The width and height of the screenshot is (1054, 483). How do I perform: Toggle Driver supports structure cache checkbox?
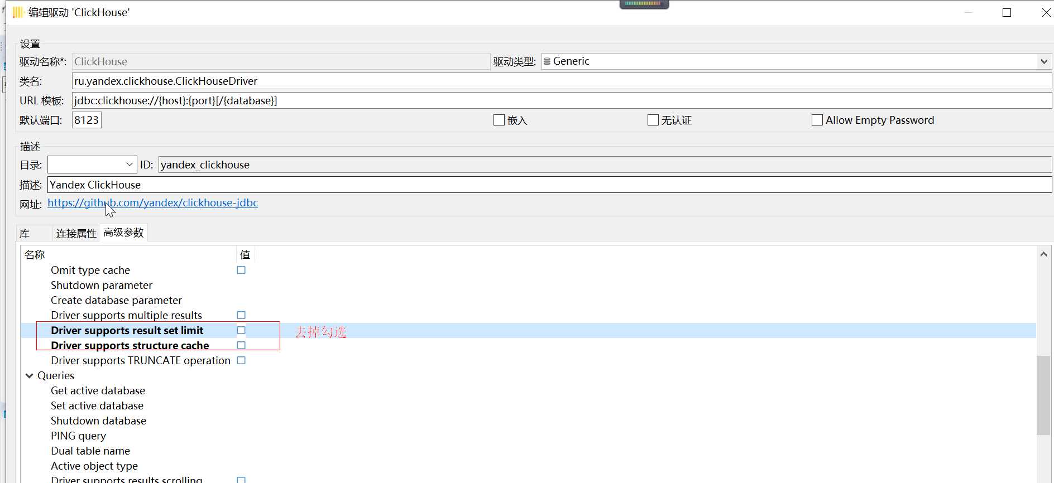click(x=241, y=345)
